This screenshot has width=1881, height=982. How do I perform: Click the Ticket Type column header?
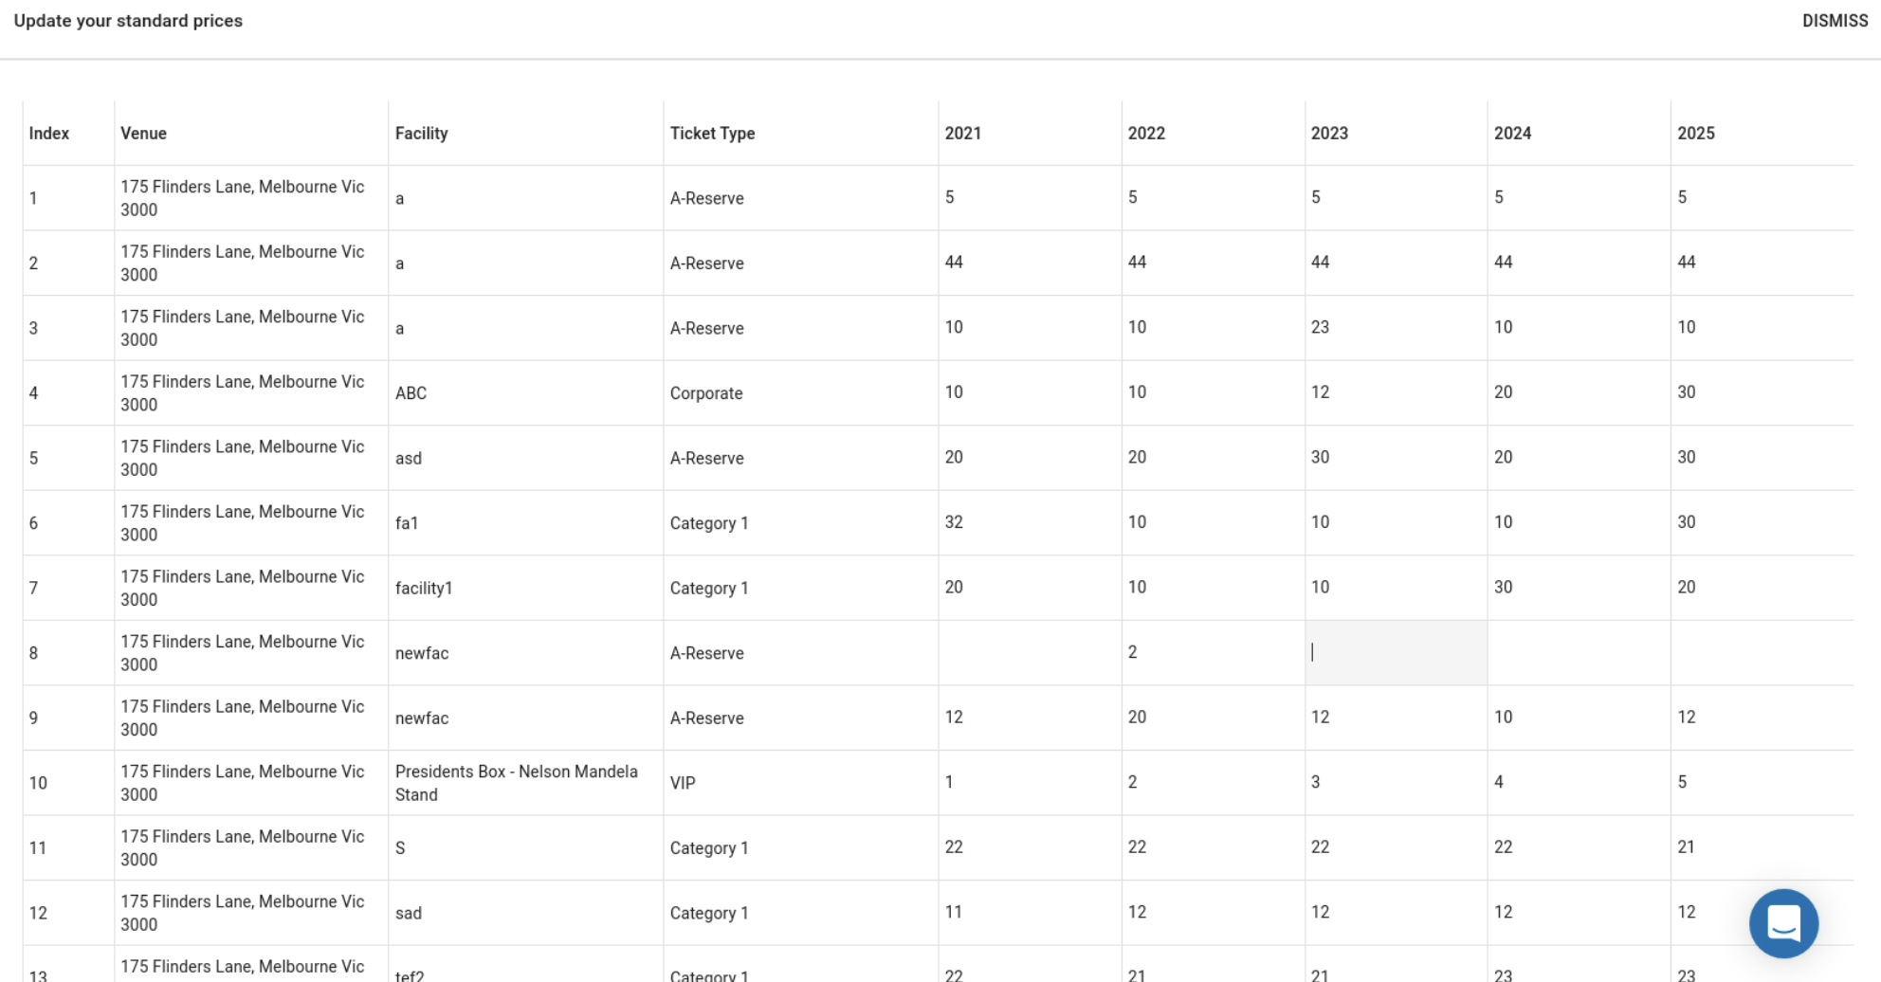(712, 134)
